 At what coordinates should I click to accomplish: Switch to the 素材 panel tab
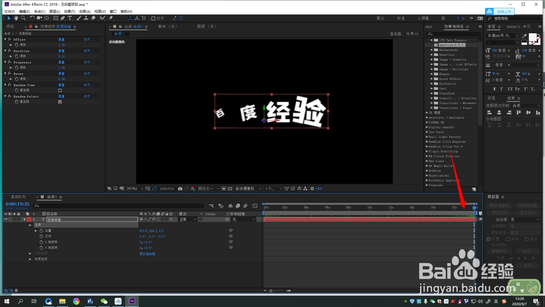pyautogui.click(x=167, y=26)
